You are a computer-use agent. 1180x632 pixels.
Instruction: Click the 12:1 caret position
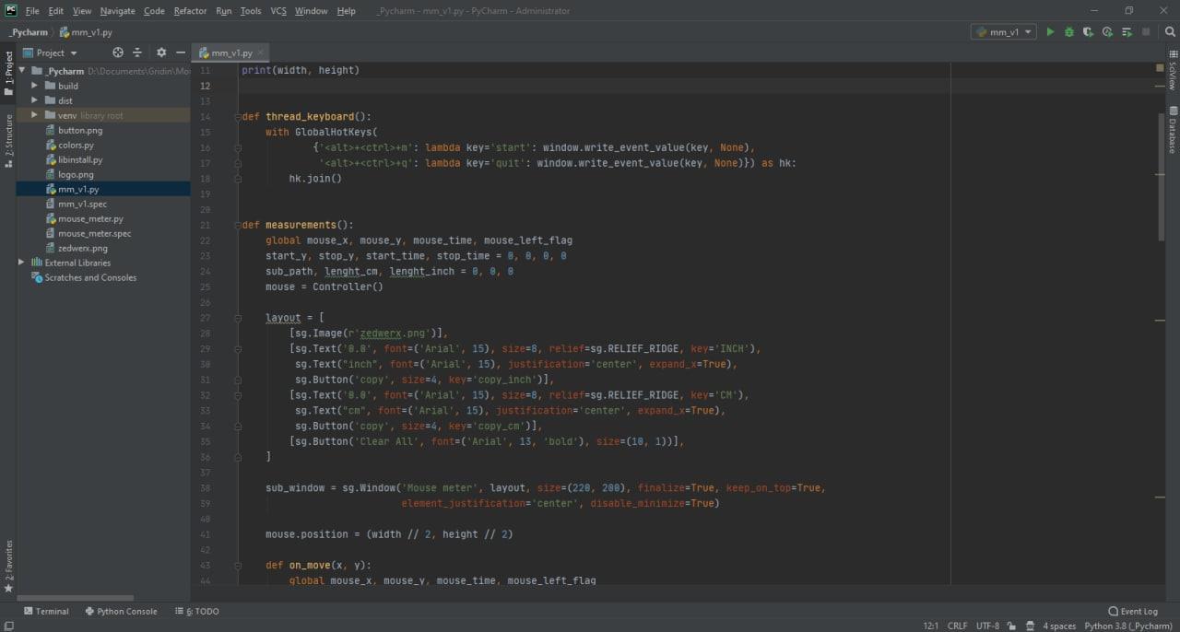click(930, 626)
